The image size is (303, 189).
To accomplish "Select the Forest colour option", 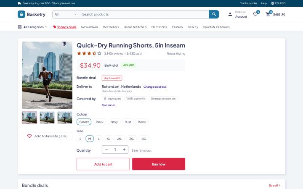I will click(x=84, y=122).
